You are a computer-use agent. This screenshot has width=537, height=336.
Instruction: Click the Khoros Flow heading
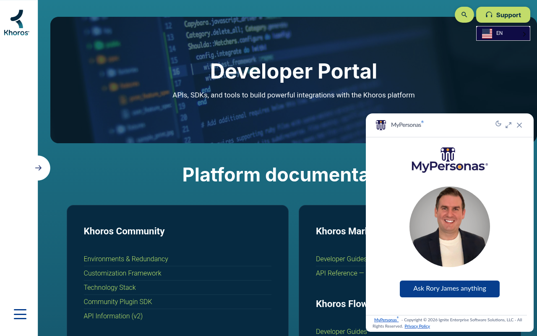(x=341, y=304)
